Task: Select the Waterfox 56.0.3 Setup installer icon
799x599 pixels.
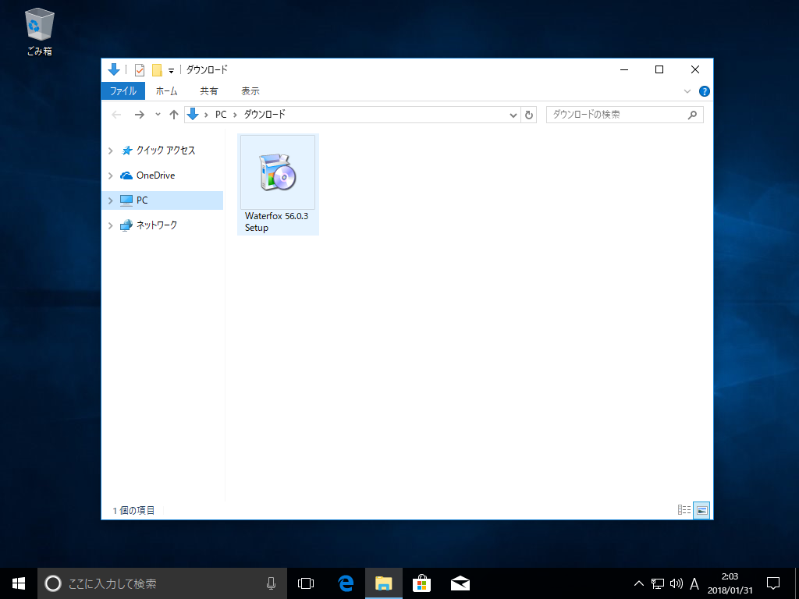Action: 278,172
